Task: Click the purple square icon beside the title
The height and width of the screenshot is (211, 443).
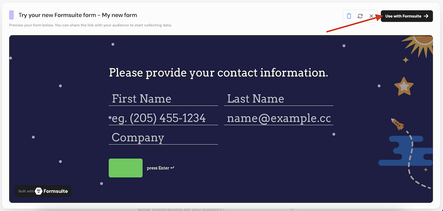Action: (11, 15)
